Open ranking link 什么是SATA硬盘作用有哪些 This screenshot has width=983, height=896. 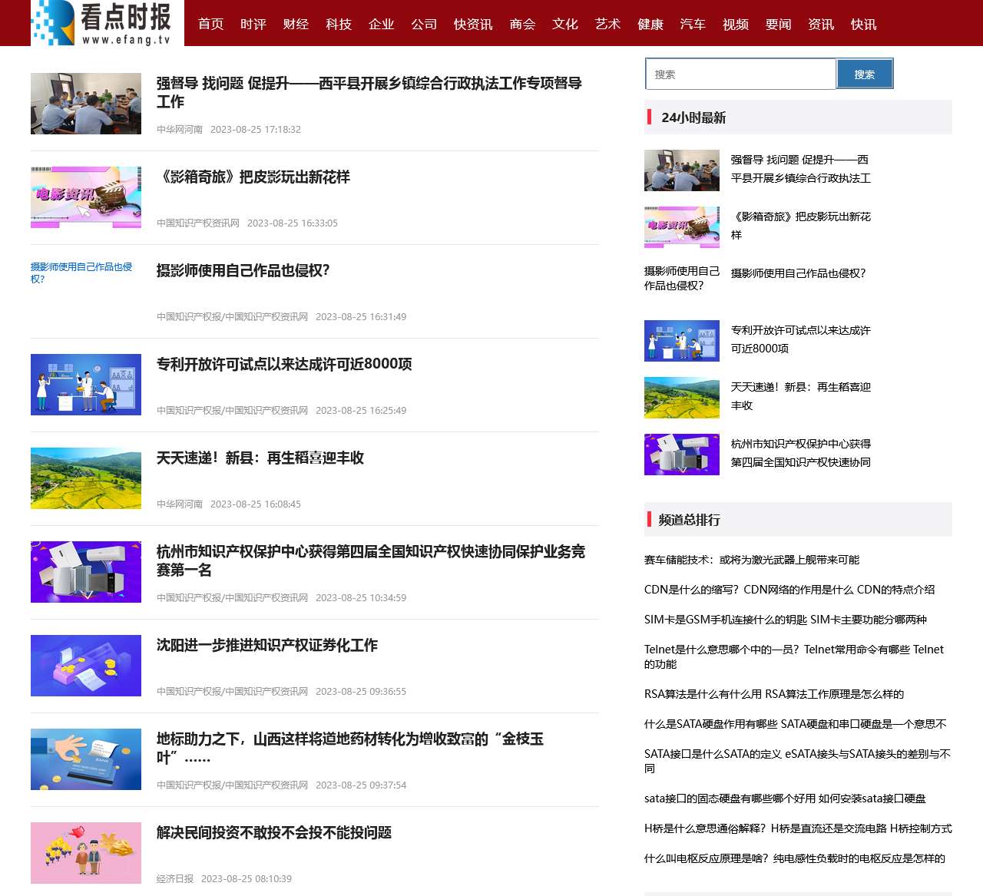pyautogui.click(x=796, y=724)
